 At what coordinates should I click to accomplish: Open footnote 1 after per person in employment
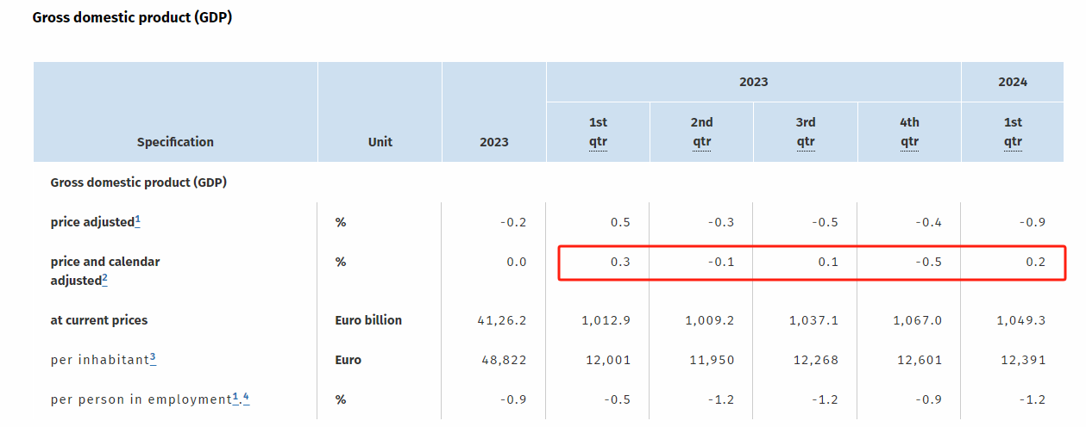pyautogui.click(x=235, y=397)
